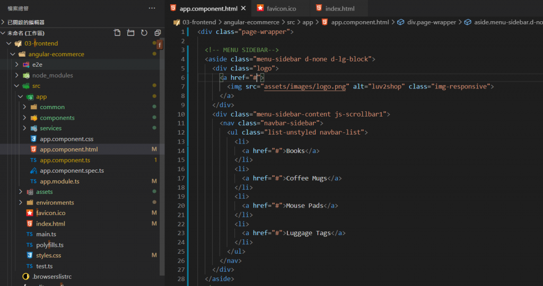This screenshot has height=286, width=543.
Task: Click the CSS icon beside app.component.css
Action: click(33, 139)
